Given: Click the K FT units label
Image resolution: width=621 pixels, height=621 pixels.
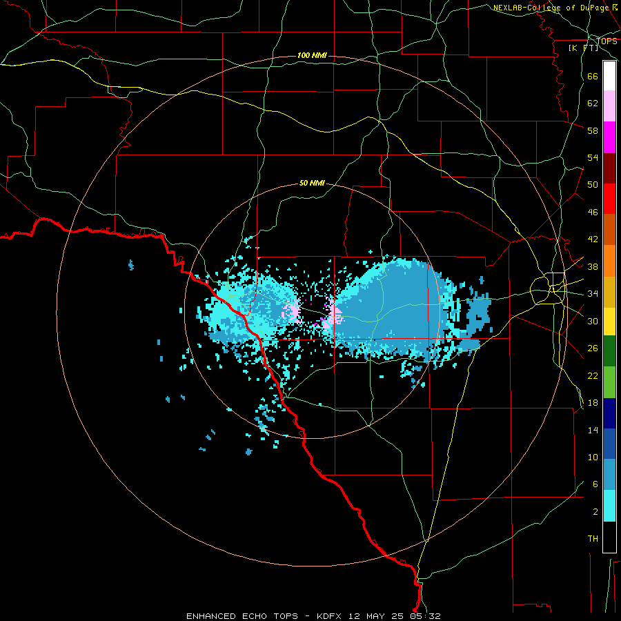Looking at the screenshot, I should point(583,48).
